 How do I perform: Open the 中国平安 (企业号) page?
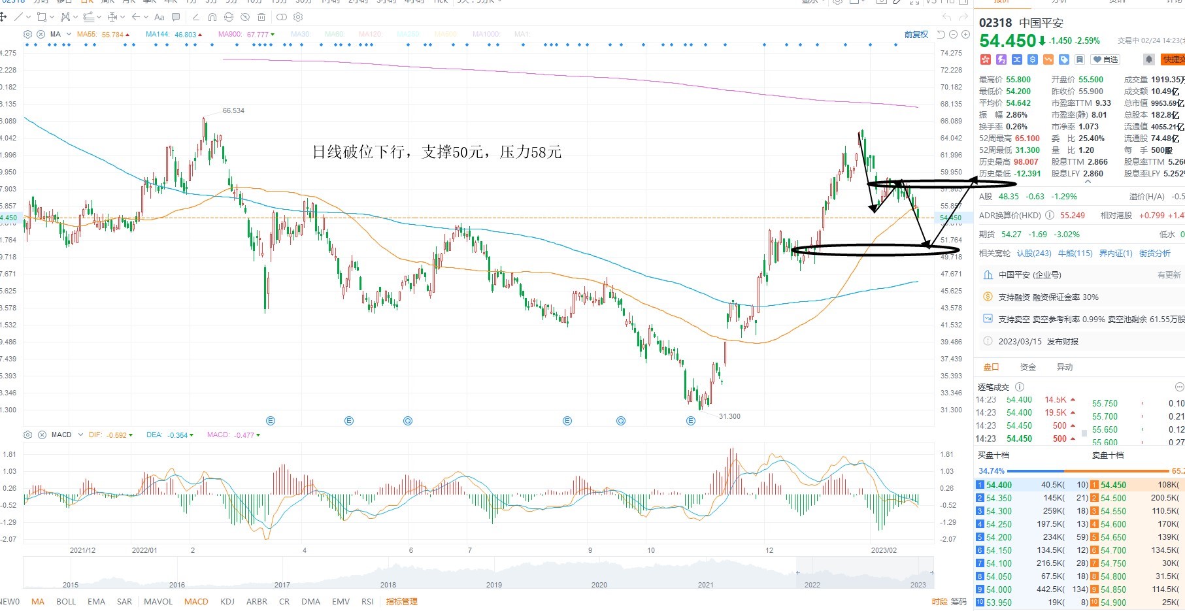1030,275
